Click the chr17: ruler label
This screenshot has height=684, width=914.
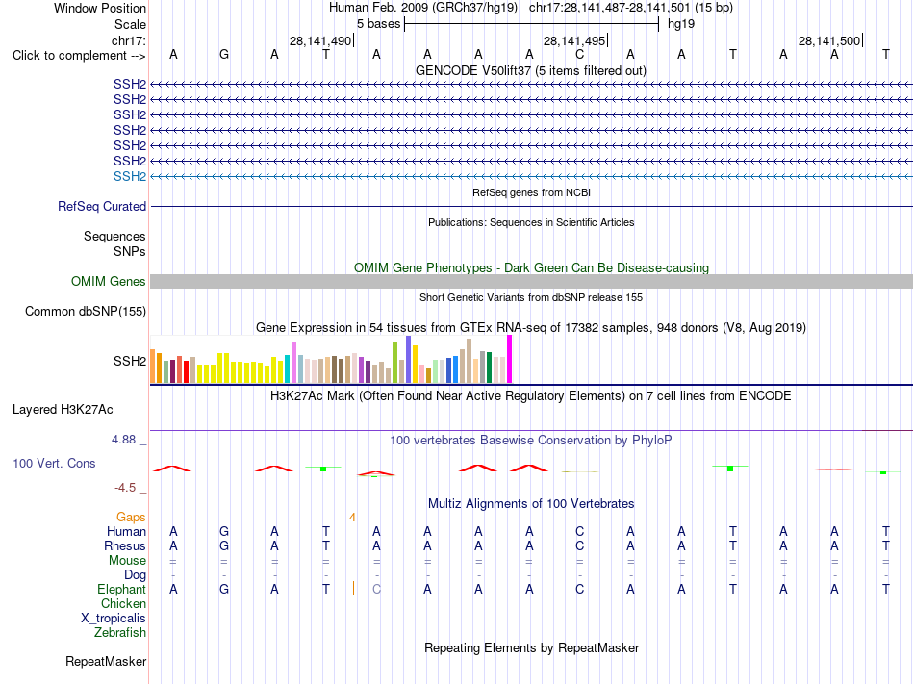point(128,40)
